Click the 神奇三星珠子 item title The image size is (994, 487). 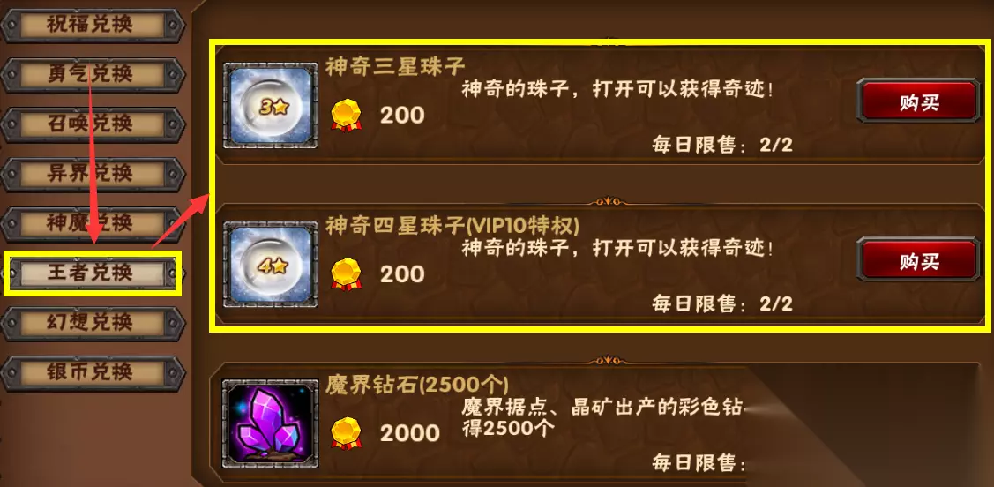pyautogui.click(x=395, y=66)
